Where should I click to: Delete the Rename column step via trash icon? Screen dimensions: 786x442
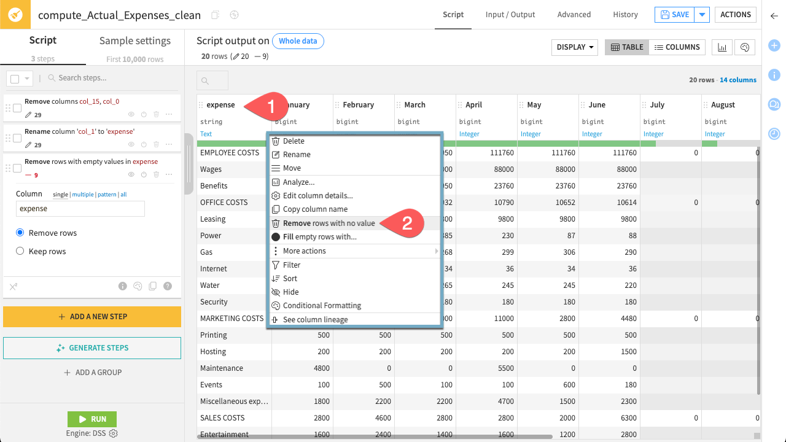[x=157, y=144]
